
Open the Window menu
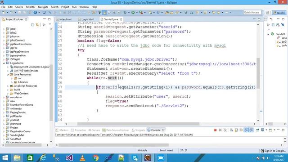(84, 7)
